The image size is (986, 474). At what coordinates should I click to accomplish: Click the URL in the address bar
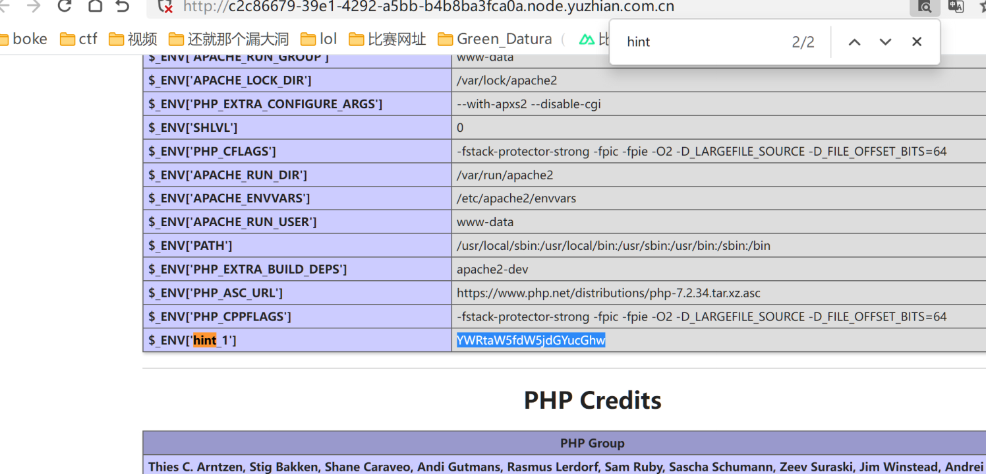(x=428, y=7)
